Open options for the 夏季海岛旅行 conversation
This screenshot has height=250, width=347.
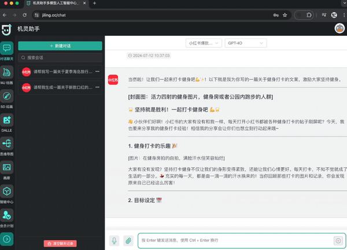click(97, 72)
